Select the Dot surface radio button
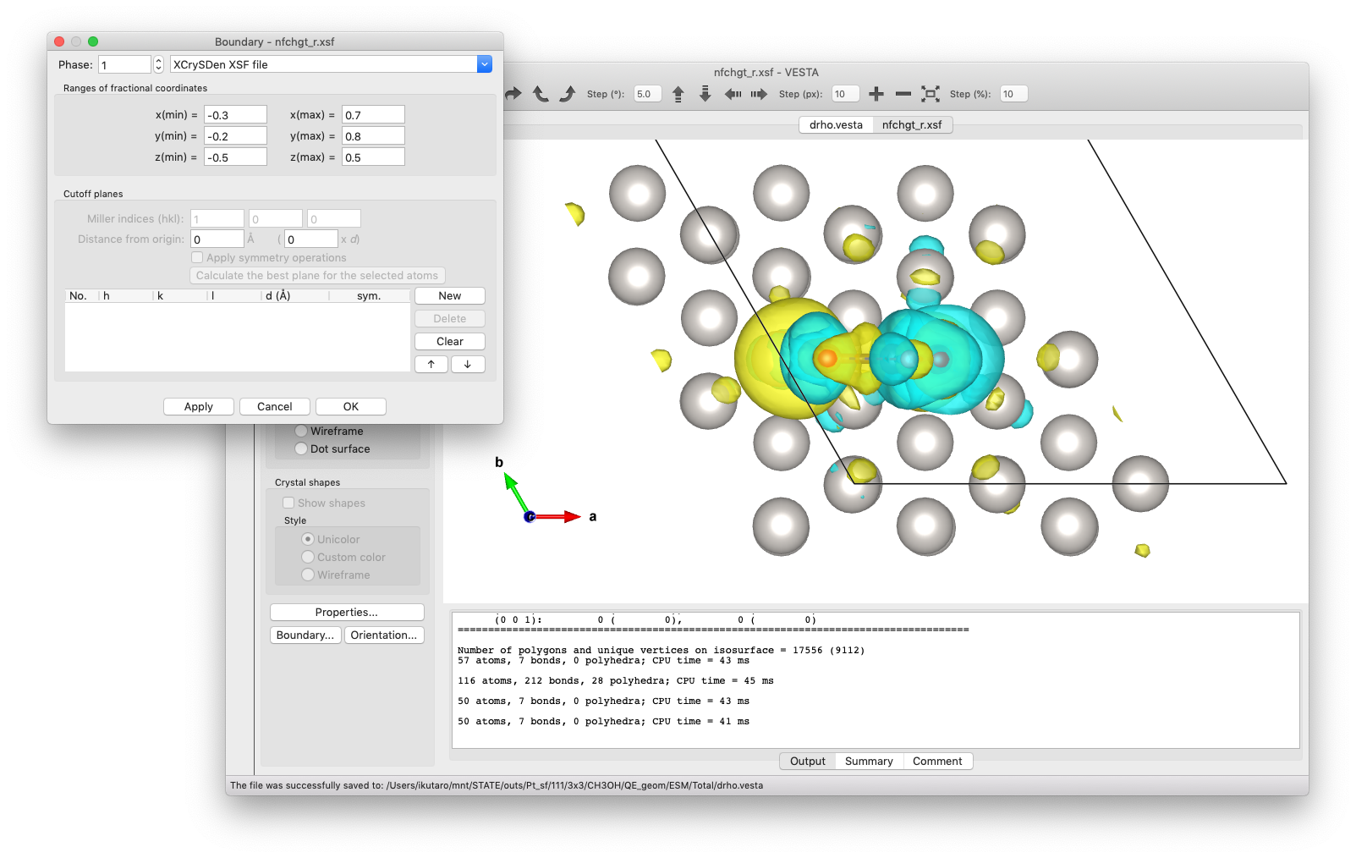1356x858 pixels. pyautogui.click(x=301, y=448)
